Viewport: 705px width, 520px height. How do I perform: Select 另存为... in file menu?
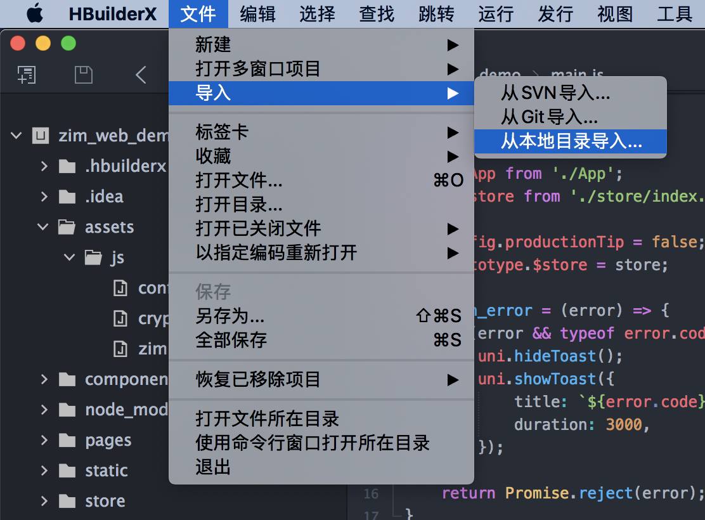pos(230,316)
